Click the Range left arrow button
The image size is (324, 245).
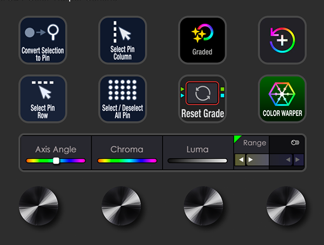coord(240,160)
